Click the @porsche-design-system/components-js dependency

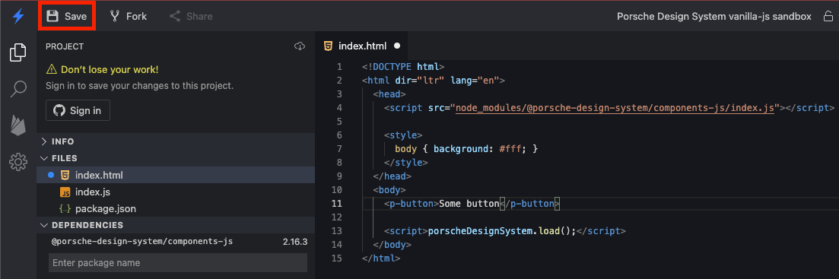pos(141,242)
